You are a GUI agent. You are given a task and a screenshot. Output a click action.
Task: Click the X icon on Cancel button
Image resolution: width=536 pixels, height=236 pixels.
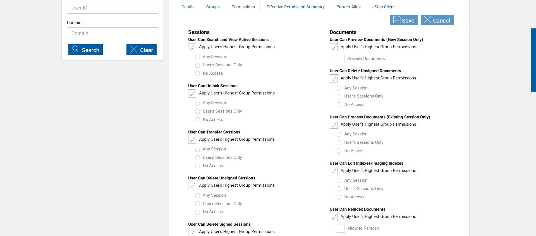point(428,20)
